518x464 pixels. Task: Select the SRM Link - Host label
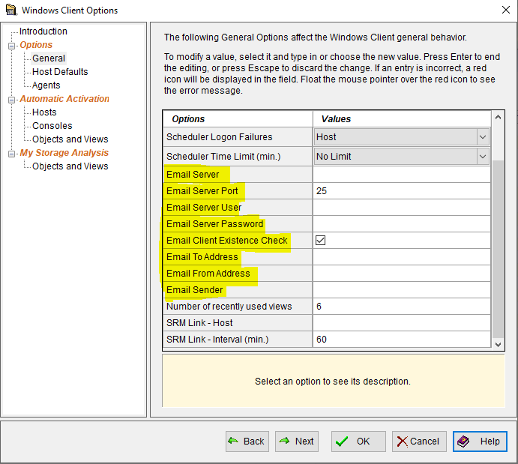pos(199,323)
